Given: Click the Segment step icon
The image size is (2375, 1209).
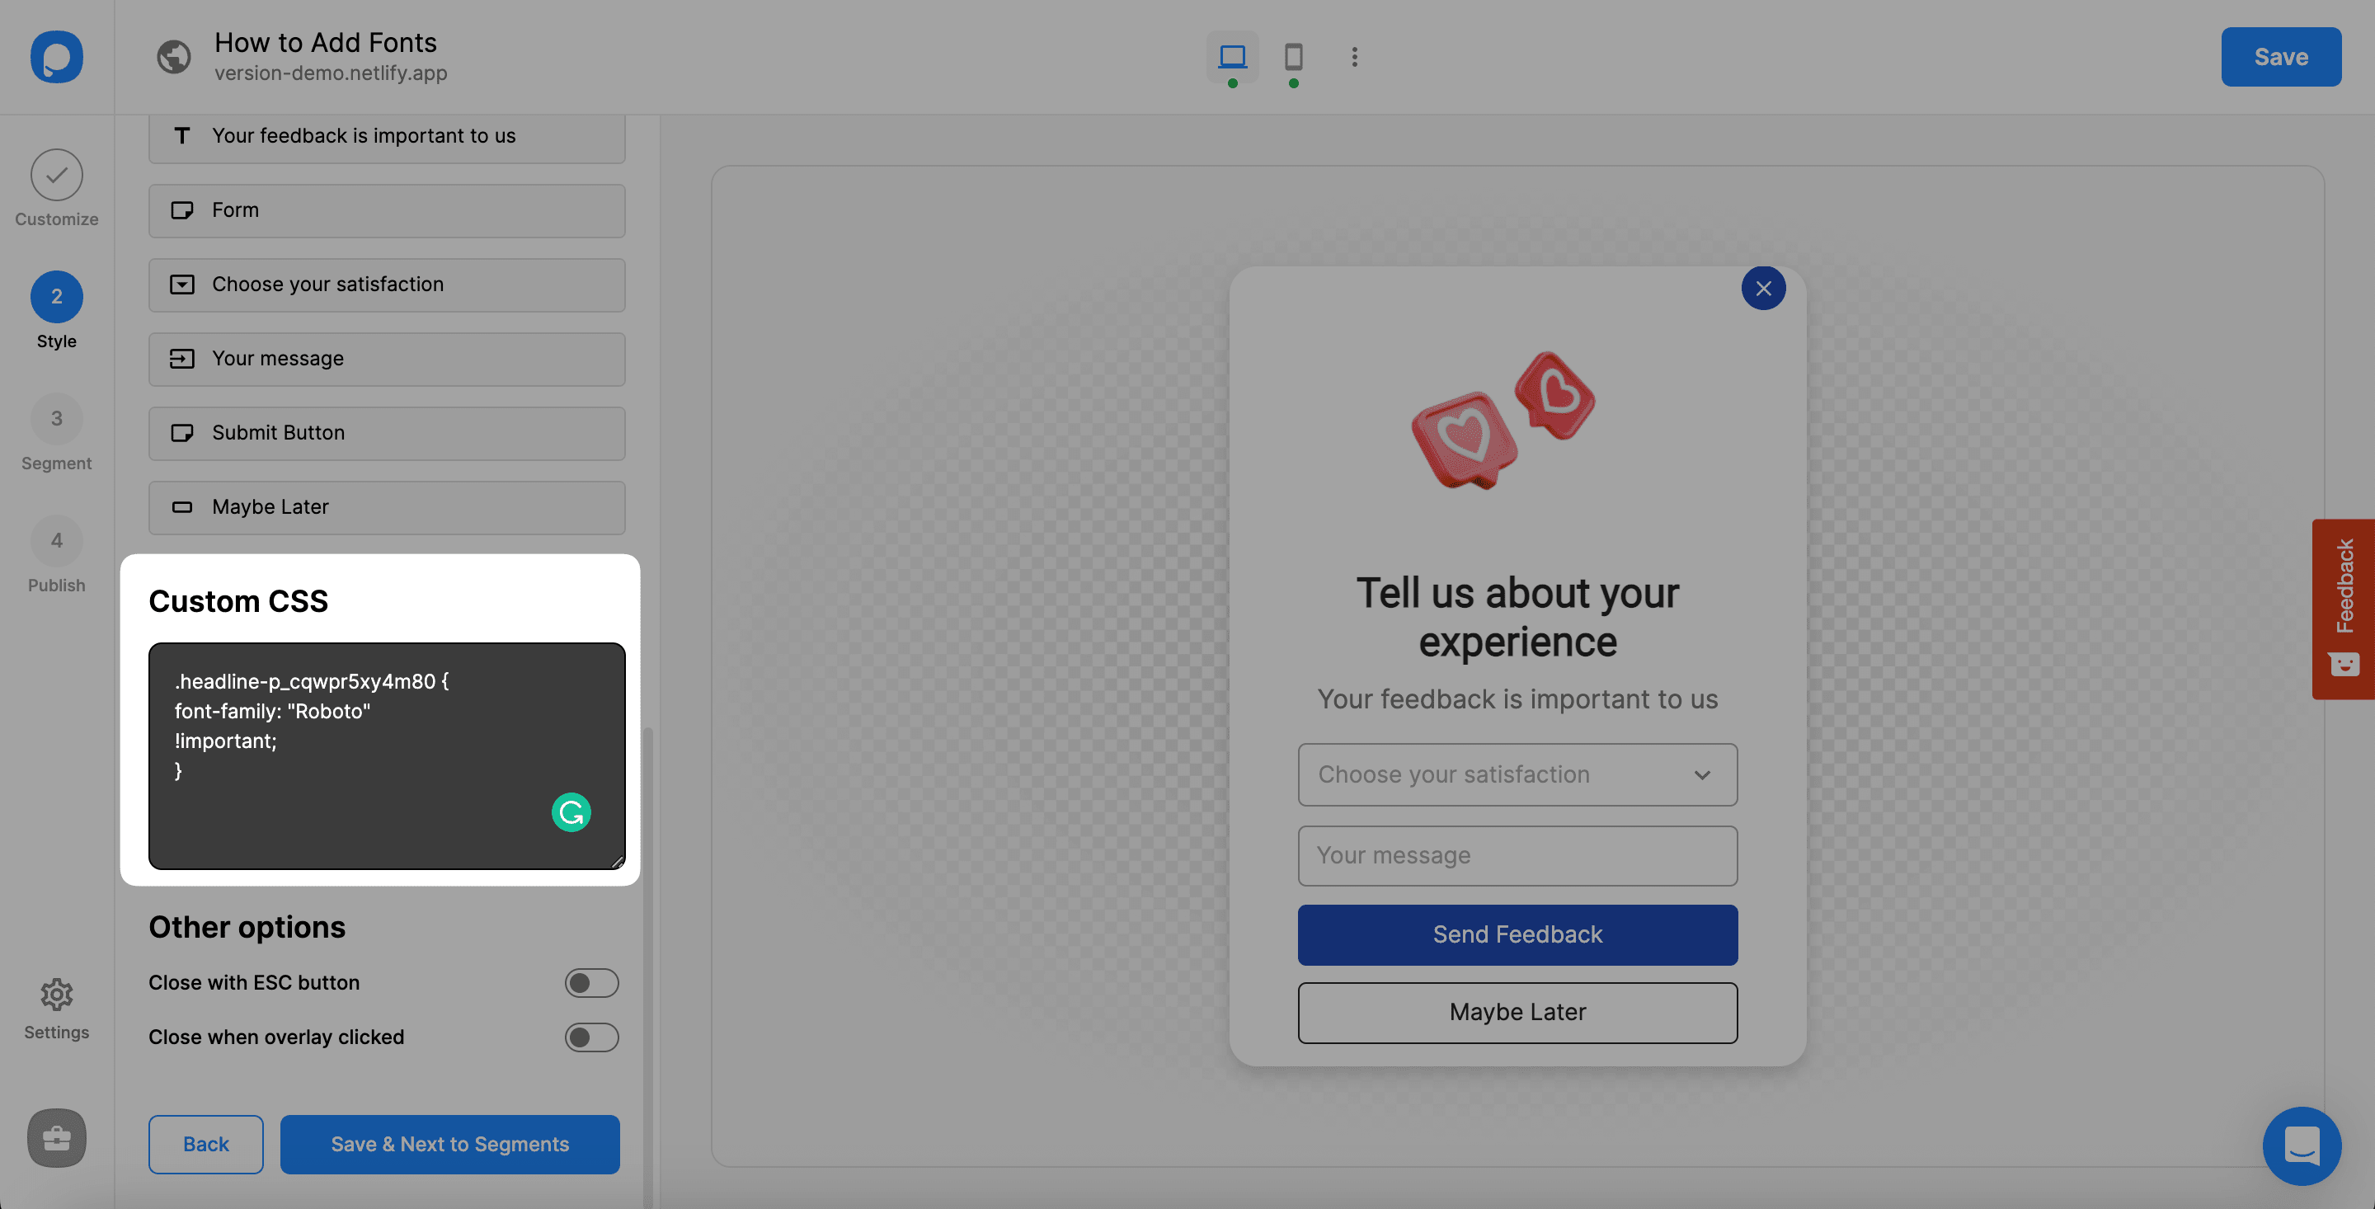Looking at the screenshot, I should (x=57, y=418).
